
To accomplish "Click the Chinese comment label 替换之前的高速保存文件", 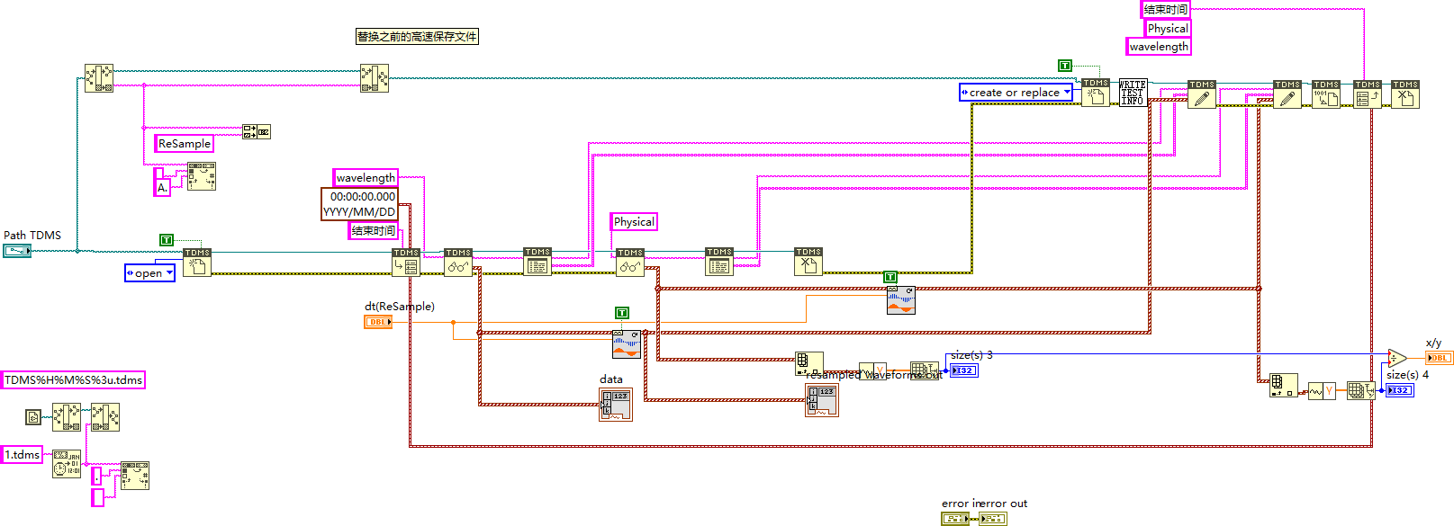I will pos(417,37).
